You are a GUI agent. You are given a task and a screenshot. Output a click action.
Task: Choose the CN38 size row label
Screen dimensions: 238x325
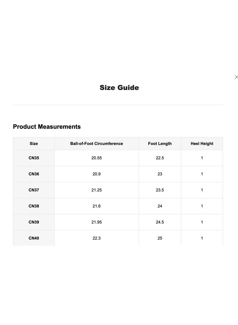click(x=34, y=206)
